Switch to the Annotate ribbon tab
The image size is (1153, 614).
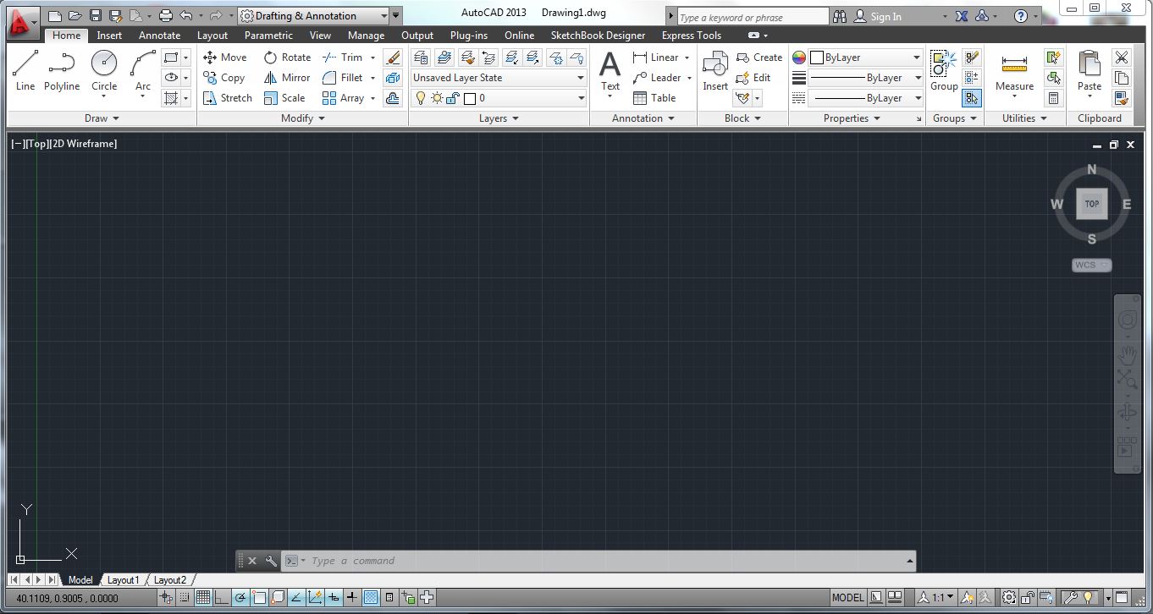coord(159,36)
